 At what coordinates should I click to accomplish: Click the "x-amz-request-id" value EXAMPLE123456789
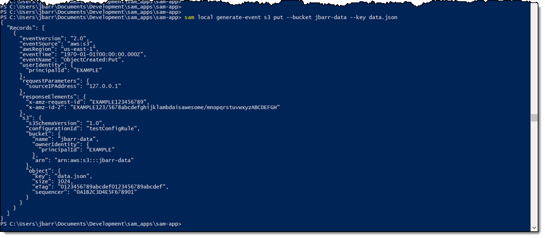pos(119,102)
